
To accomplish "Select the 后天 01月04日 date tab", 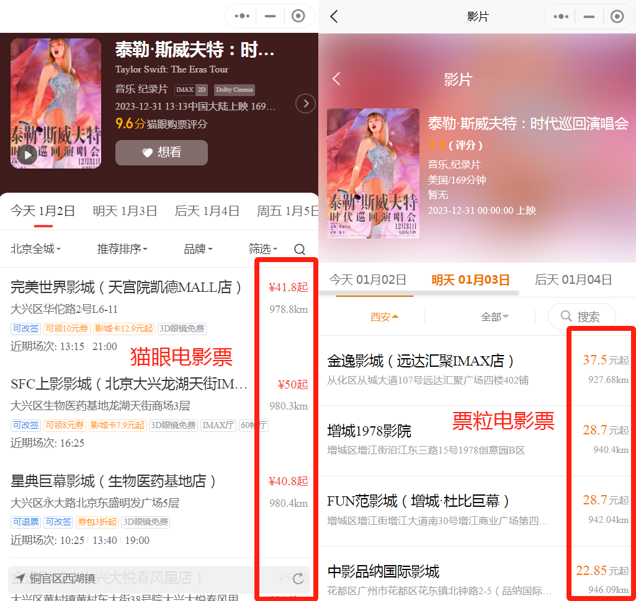I will (x=573, y=280).
